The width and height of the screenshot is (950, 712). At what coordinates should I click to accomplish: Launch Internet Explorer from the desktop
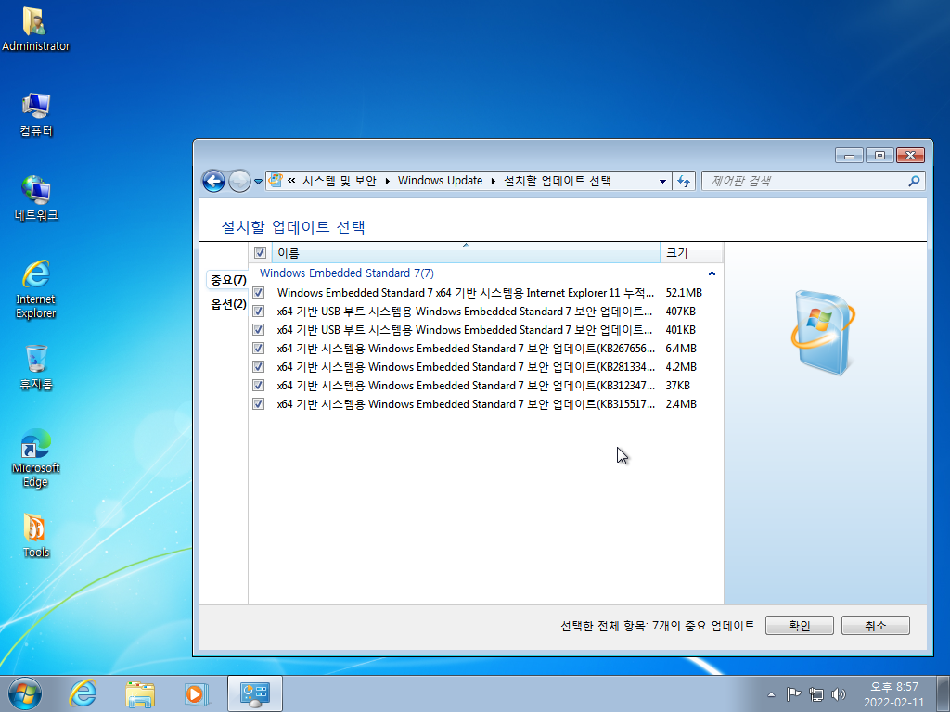pos(36,289)
